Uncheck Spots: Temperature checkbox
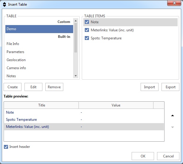The width and height of the screenshot is (183, 164). (87, 38)
